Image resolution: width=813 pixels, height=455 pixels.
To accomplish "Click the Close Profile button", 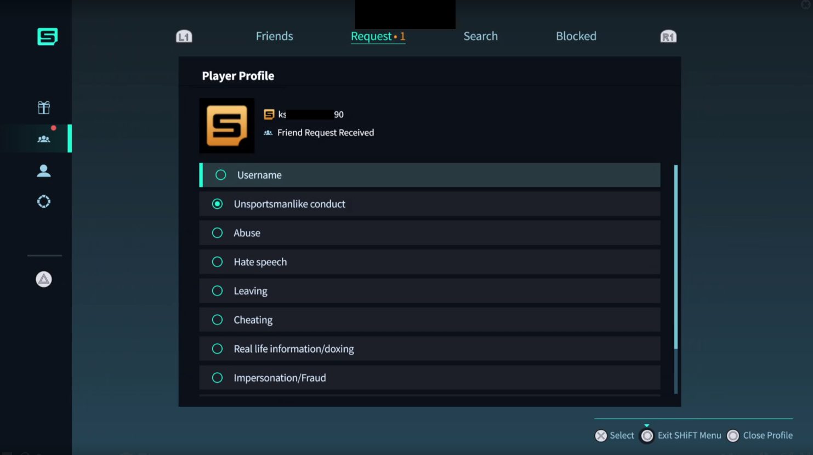I will (x=760, y=435).
